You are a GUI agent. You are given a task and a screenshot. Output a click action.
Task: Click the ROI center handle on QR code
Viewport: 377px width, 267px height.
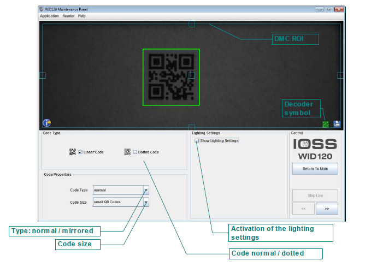coord(192,75)
